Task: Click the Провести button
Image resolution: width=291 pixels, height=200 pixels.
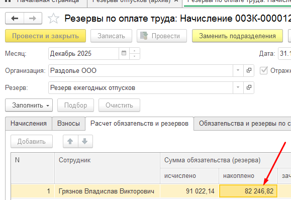Action: [x=162, y=36]
